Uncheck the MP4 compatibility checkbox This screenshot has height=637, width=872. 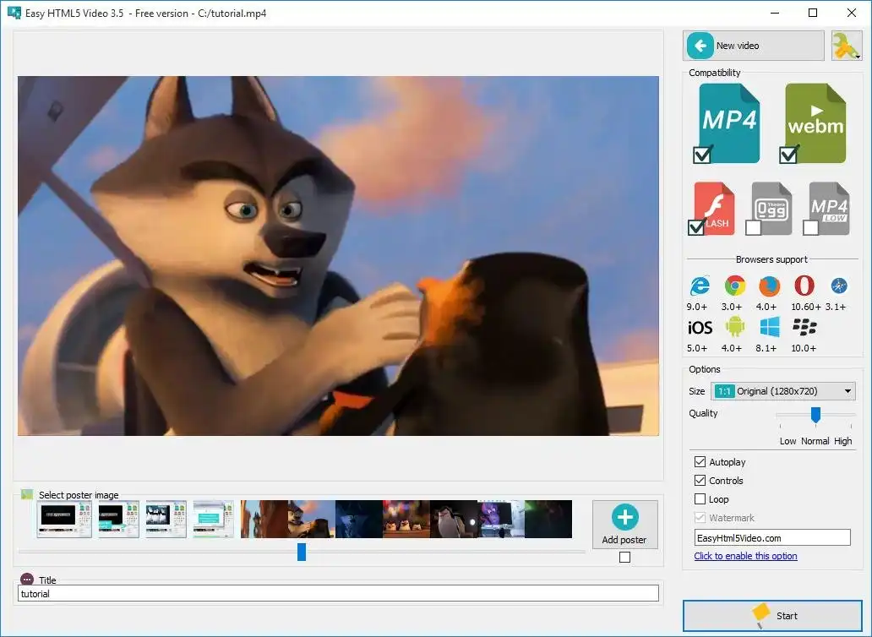[702, 155]
